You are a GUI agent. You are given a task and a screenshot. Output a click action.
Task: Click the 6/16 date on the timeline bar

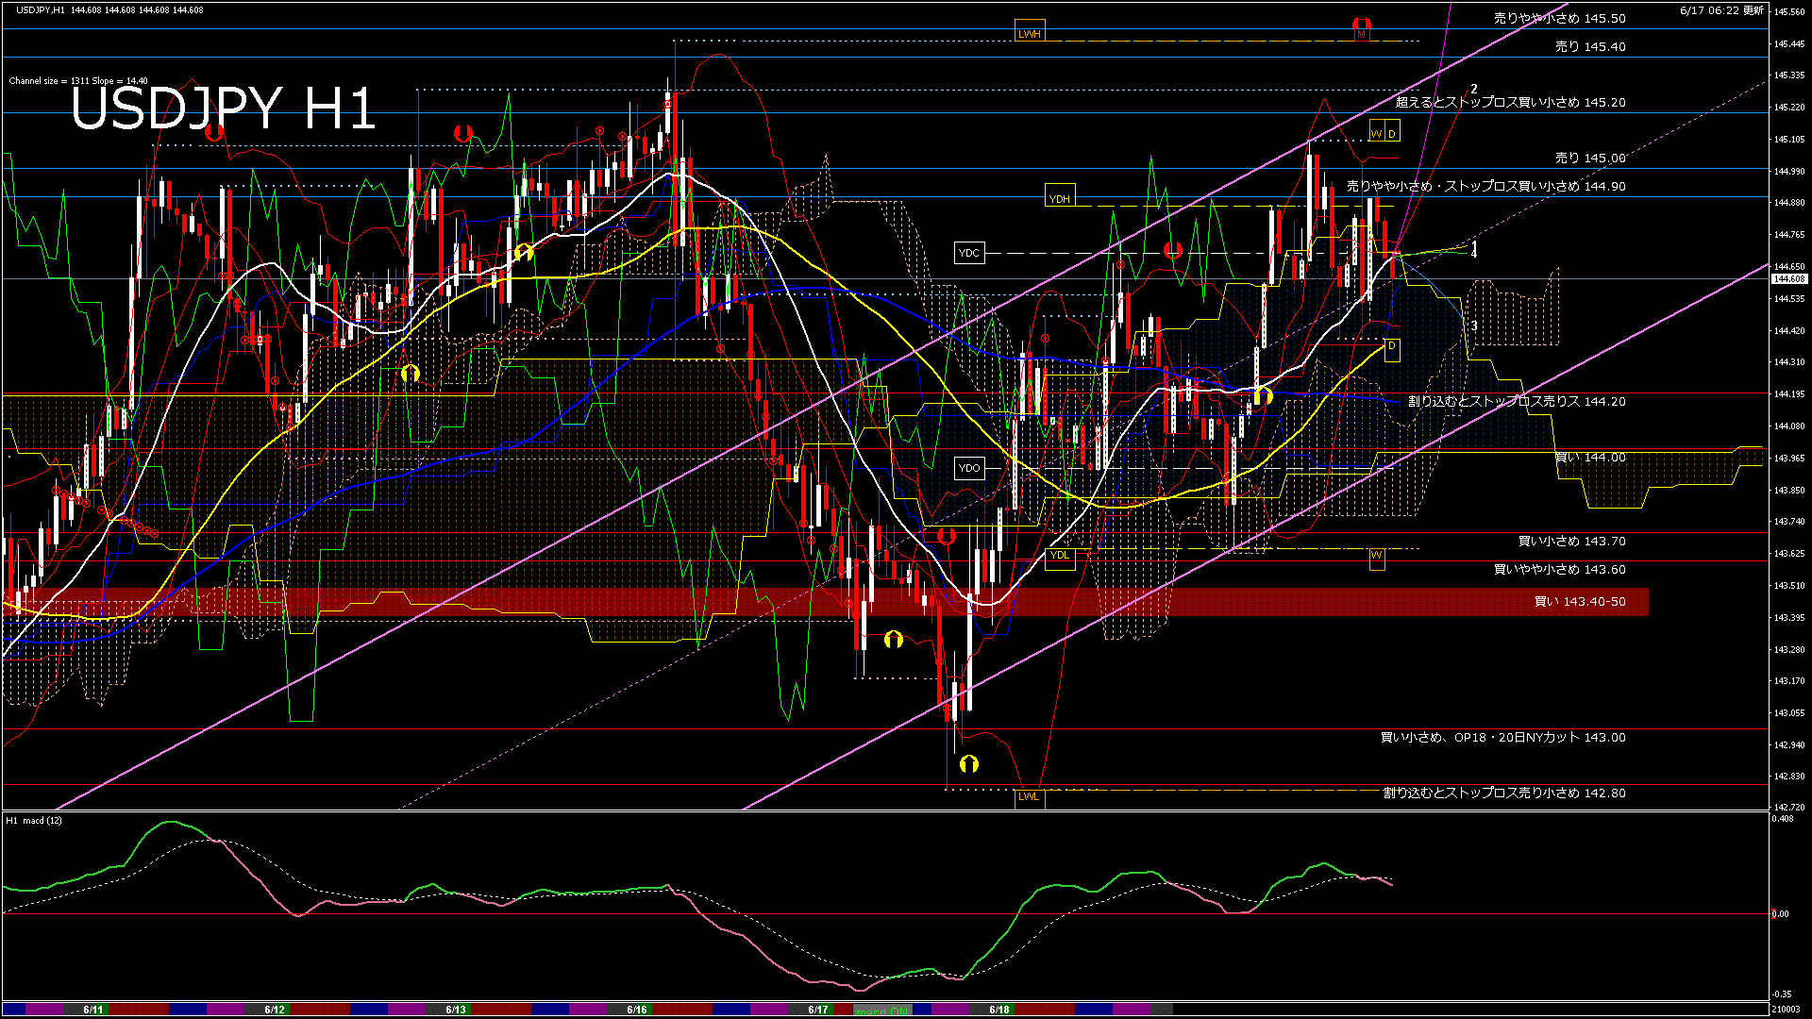coord(637,1010)
